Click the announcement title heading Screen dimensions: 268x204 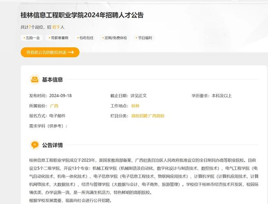point(82,15)
